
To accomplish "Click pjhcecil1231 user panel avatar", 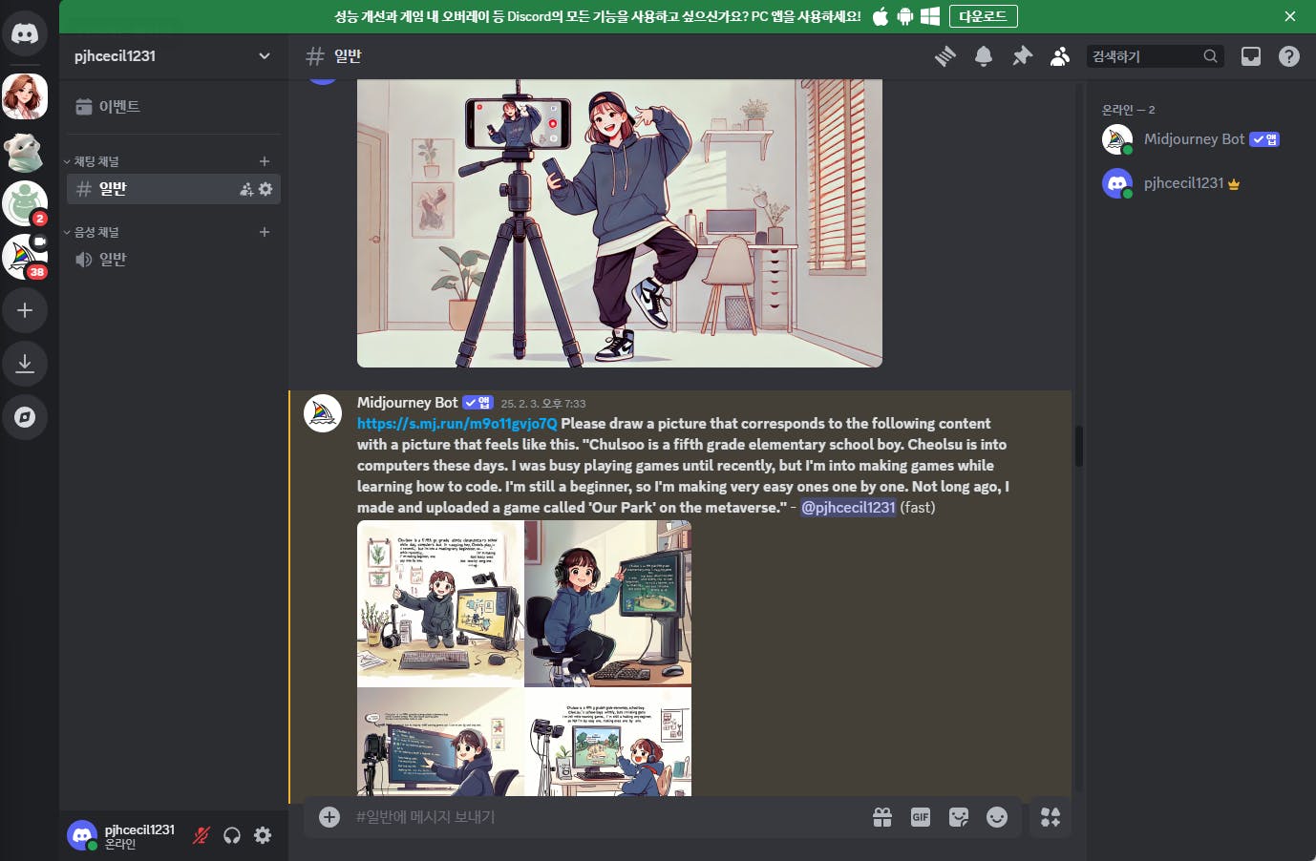I will (x=82, y=836).
